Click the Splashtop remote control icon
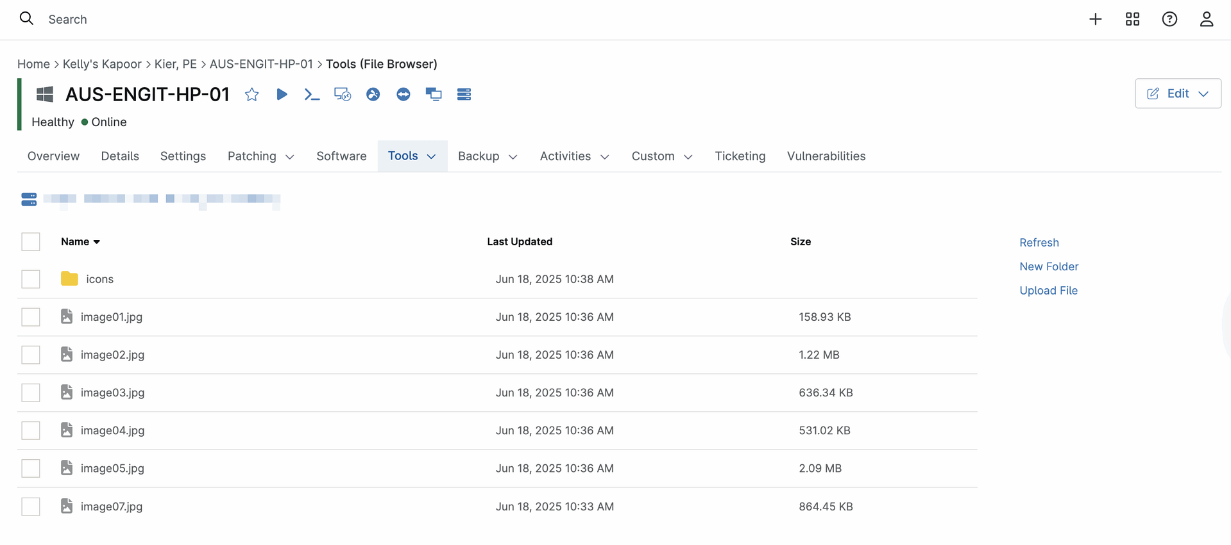Image resolution: width=1231 pixels, height=545 pixels. tap(373, 95)
